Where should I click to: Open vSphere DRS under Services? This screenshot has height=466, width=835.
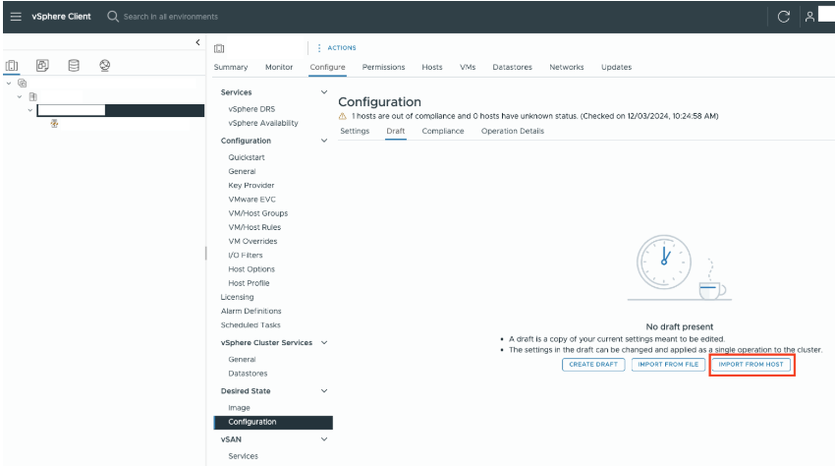pos(250,109)
